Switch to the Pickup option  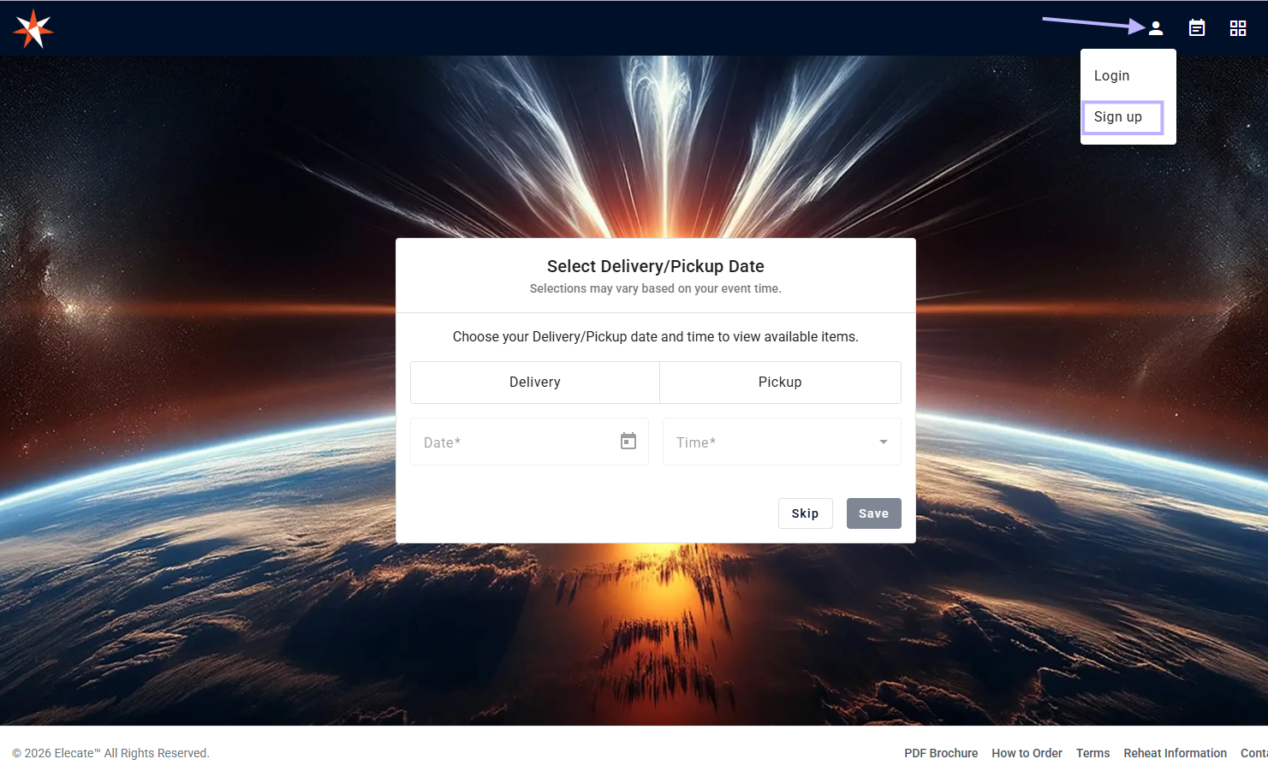tap(779, 383)
